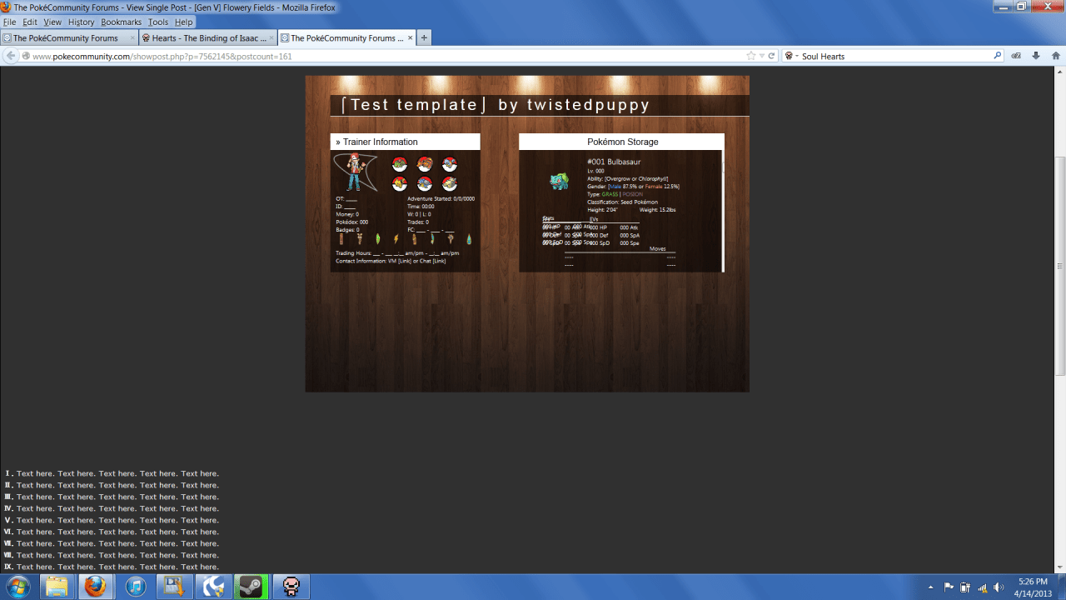Close the active PokéCommunity Forums tab

[409, 37]
